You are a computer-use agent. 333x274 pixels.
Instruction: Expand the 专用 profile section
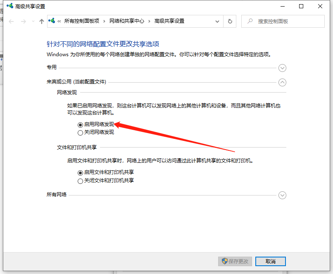(x=282, y=68)
